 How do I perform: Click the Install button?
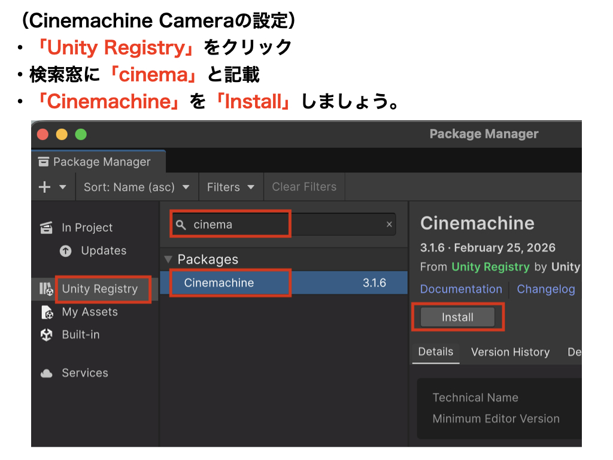point(457,317)
